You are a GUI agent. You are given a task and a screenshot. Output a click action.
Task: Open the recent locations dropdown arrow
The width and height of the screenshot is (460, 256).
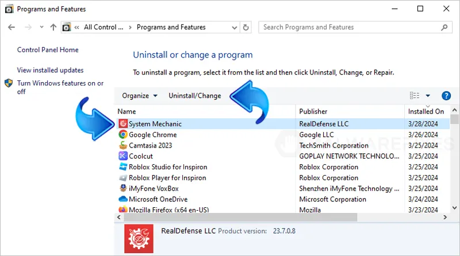[41, 27]
